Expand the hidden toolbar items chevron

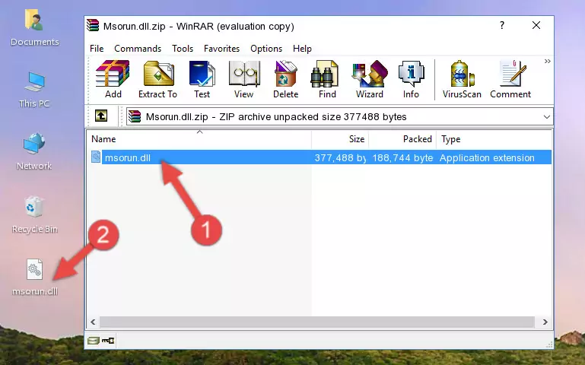coord(547,62)
